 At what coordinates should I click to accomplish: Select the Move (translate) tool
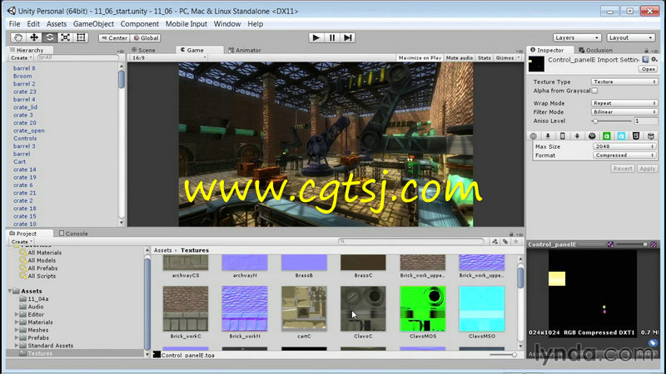click(x=33, y=37)
